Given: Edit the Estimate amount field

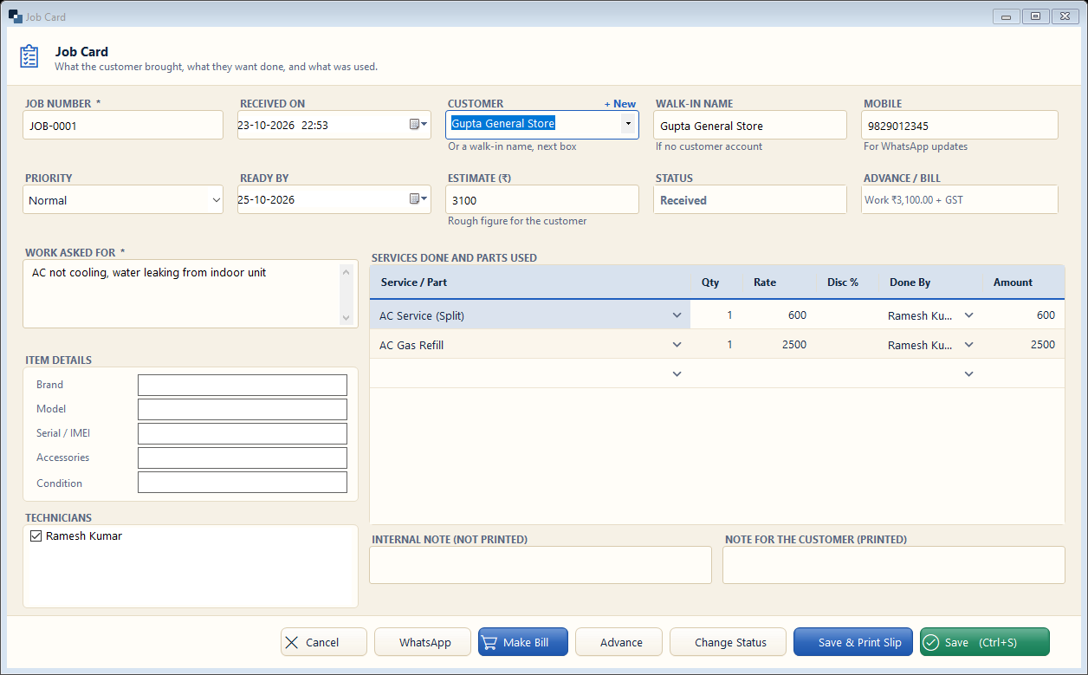Looking at the screenshot, I should point(542,199).
